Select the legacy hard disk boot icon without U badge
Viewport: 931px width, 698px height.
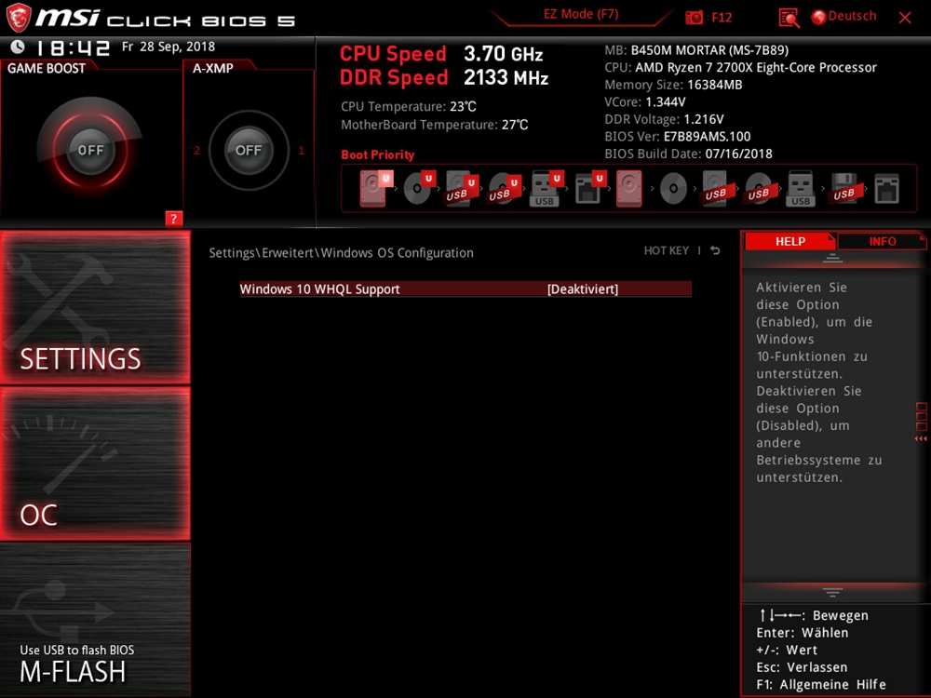(628, 188)
